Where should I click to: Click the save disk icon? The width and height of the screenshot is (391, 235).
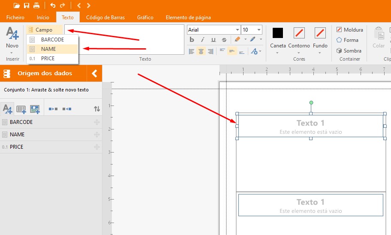pyautogui.click(x=27, y=6)
